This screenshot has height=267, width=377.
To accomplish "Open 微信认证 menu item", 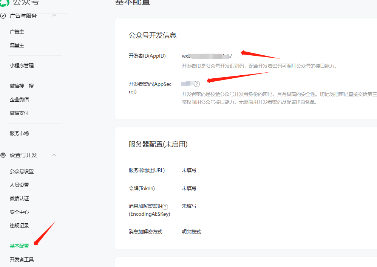I will (19, 198).
